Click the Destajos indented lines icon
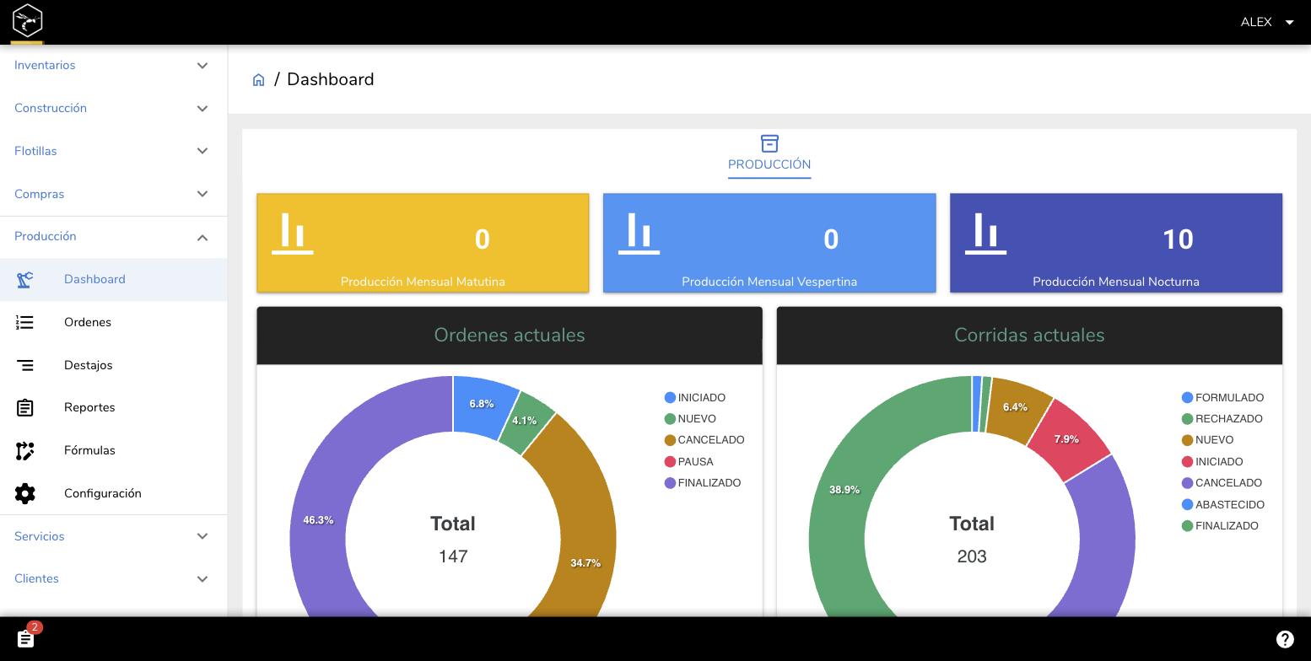Viewport: 1311px width, 661px height. [25, 365]
